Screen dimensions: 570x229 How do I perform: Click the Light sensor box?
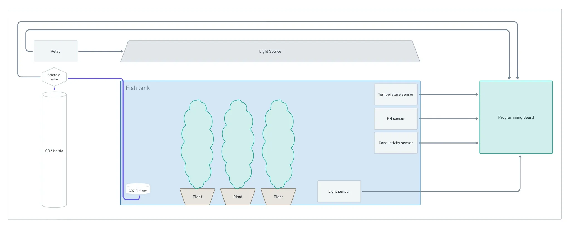[339, 191]
